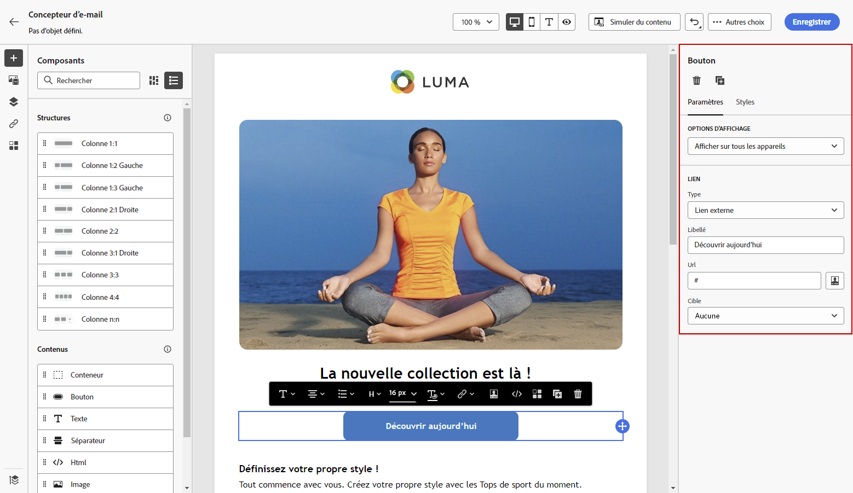
Task: Select the Colonne 1:3 Gauche structure
Action: point(105,188)
